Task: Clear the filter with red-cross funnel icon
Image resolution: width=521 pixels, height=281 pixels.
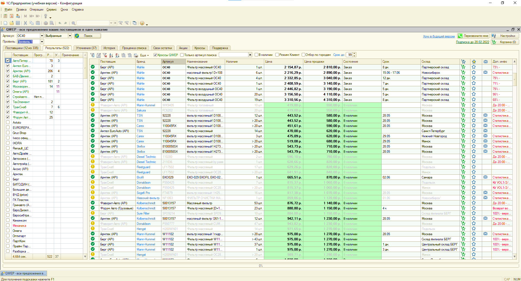Action: coord(105,55)
